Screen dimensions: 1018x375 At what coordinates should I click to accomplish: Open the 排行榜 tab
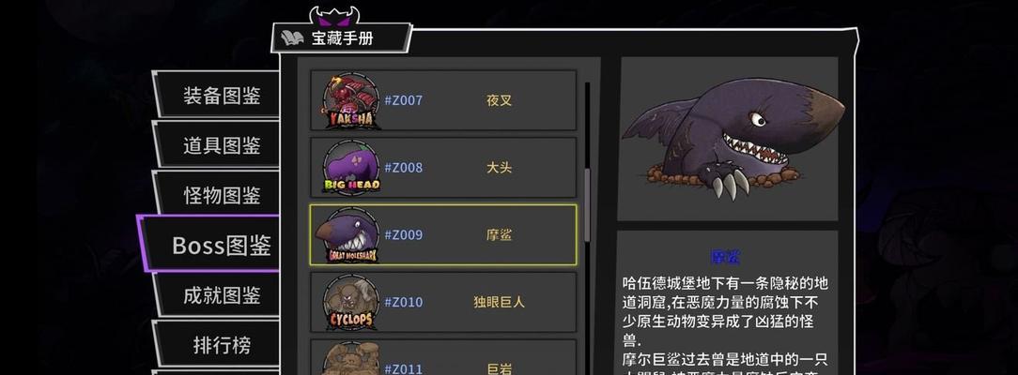pyautogui.click(x=220, y=344)
